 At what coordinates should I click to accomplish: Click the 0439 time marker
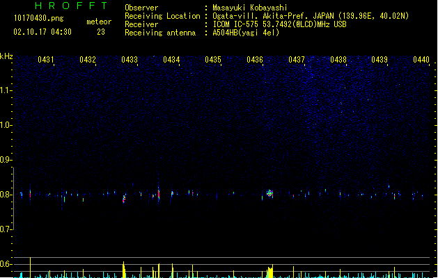click(380, 60)
